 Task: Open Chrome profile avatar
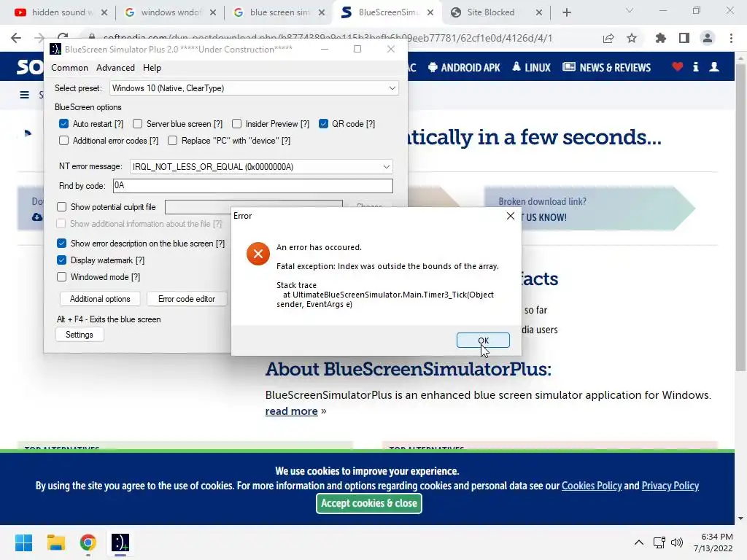tap(708, 38)
